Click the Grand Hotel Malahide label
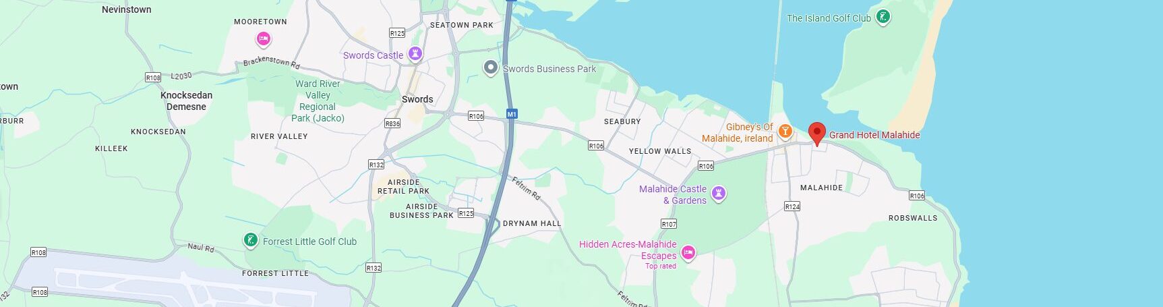 pyautogui.click(x=874, y=135)
